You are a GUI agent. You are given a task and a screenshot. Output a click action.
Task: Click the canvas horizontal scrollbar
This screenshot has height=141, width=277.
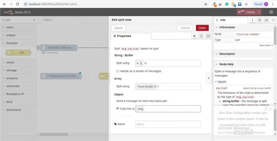(x=54, y=134)
